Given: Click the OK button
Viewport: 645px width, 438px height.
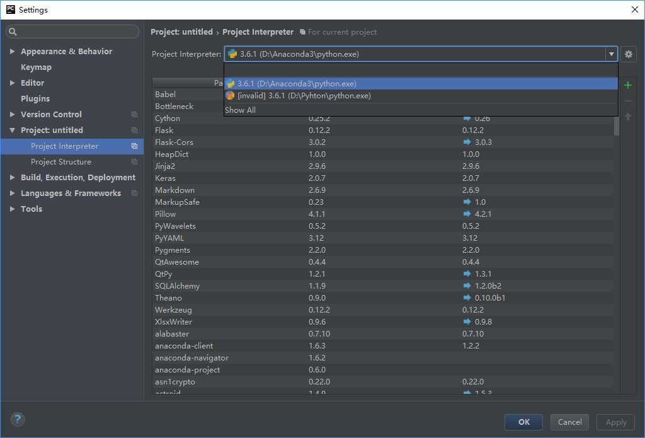Looking at the screenshot, I should pyautogui.click(x=523, y=422).
